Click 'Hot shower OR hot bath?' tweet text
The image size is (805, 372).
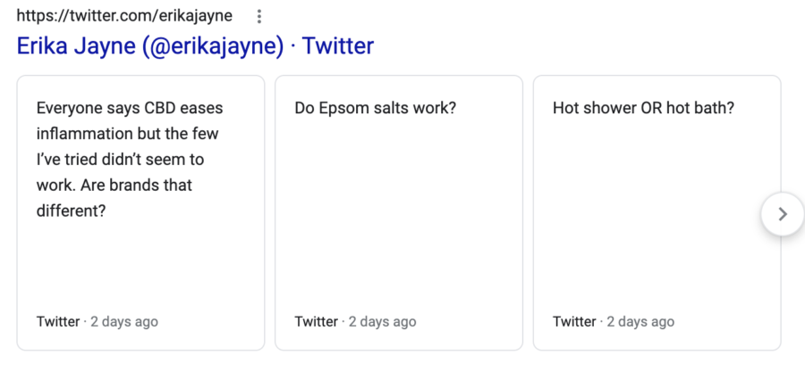(x=644, y=109)
